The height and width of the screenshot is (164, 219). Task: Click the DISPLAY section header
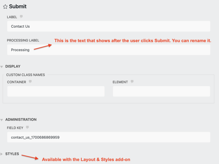pos(13,66)
